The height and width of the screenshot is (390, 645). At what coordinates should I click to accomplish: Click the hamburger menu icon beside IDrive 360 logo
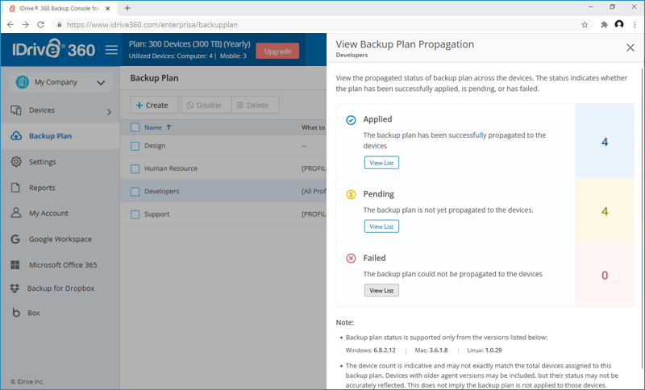point(112,51)
